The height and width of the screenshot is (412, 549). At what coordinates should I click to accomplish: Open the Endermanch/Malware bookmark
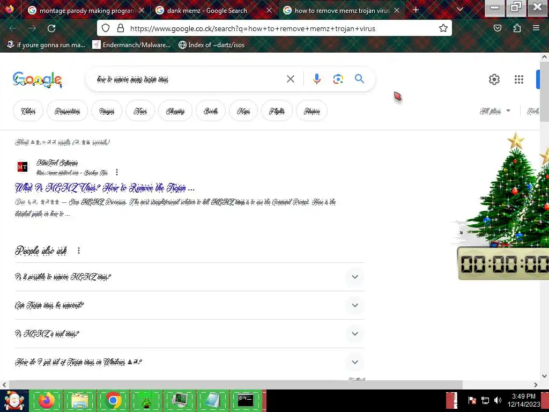coord(132,45)
